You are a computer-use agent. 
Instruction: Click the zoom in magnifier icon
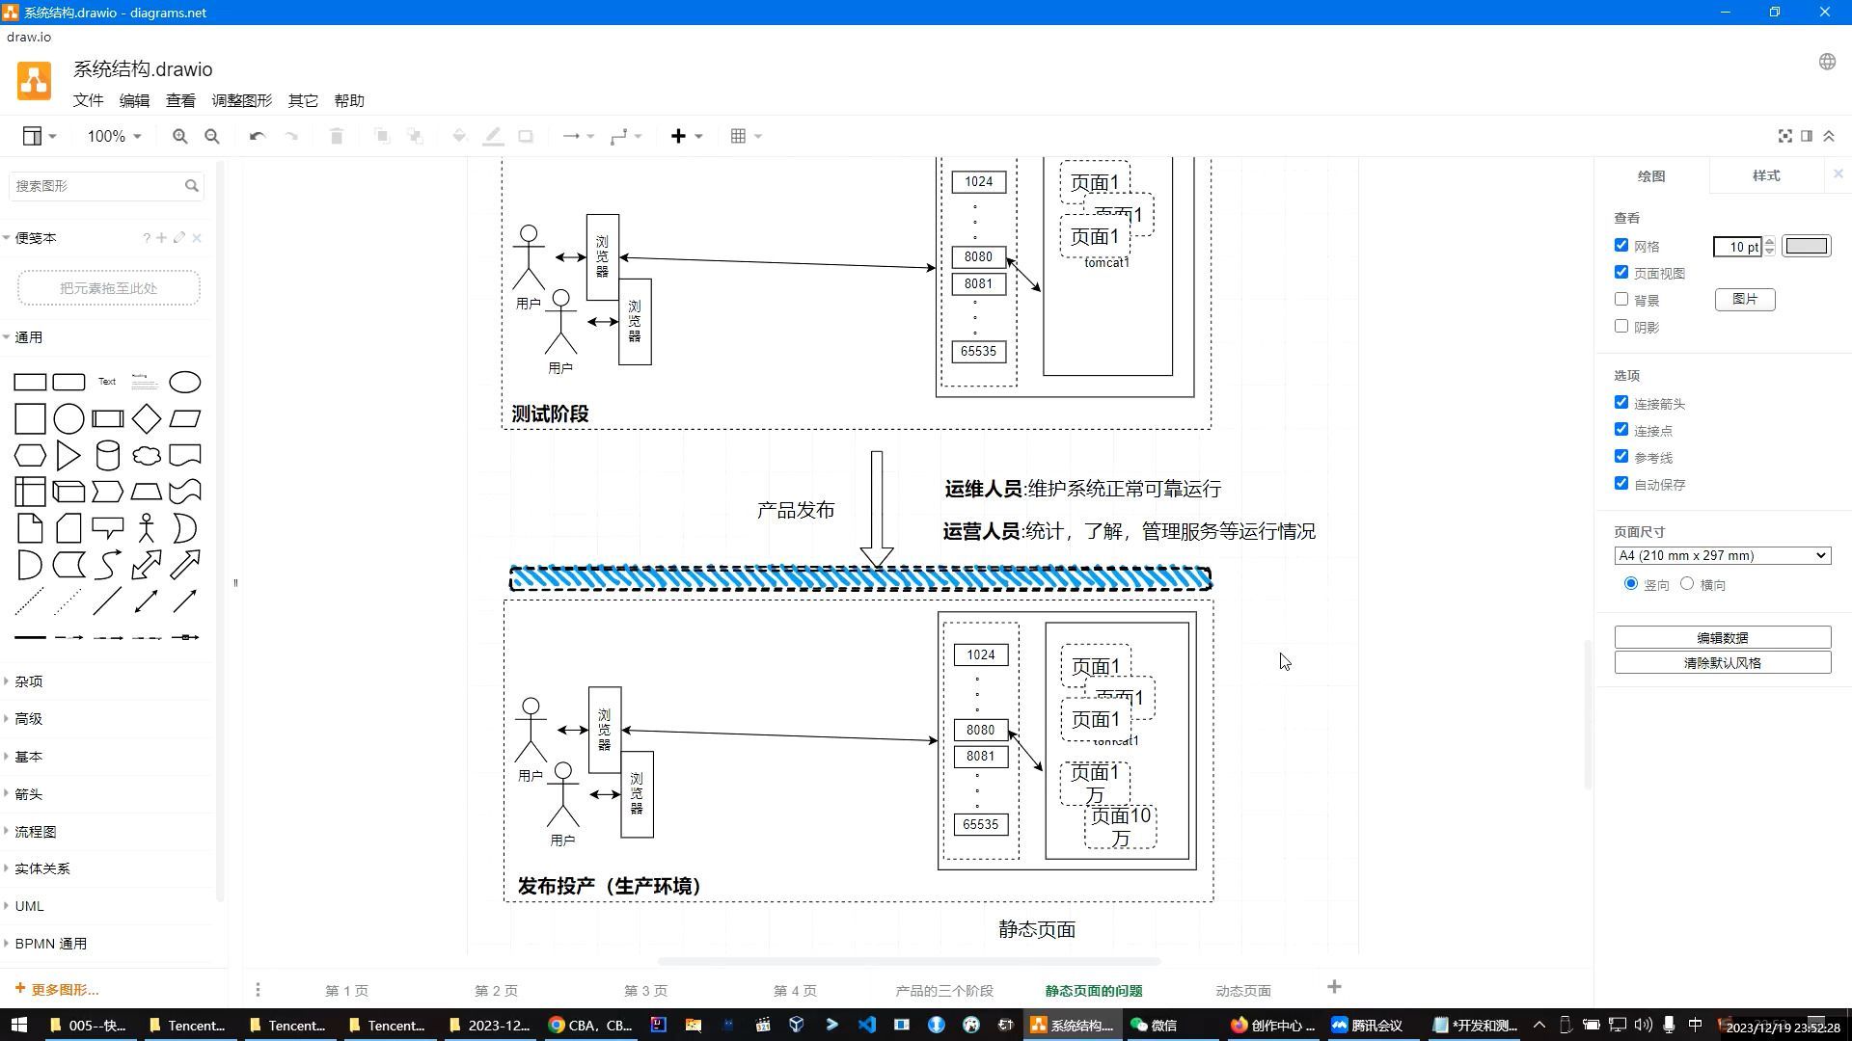(179, 136)
